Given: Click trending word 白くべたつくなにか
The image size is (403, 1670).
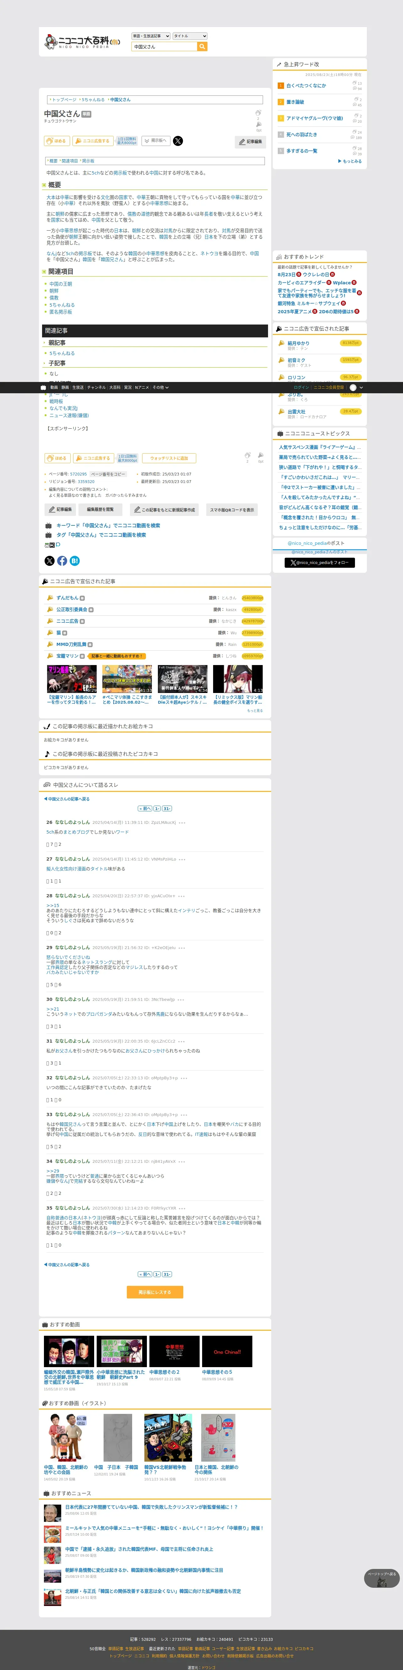Looking at the screenshot, I should click(306, 86).
